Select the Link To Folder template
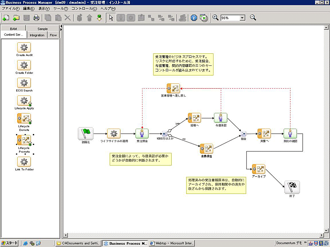Viewport: 330px width, 247px height. pyautogui.click(x=24, y=161)
